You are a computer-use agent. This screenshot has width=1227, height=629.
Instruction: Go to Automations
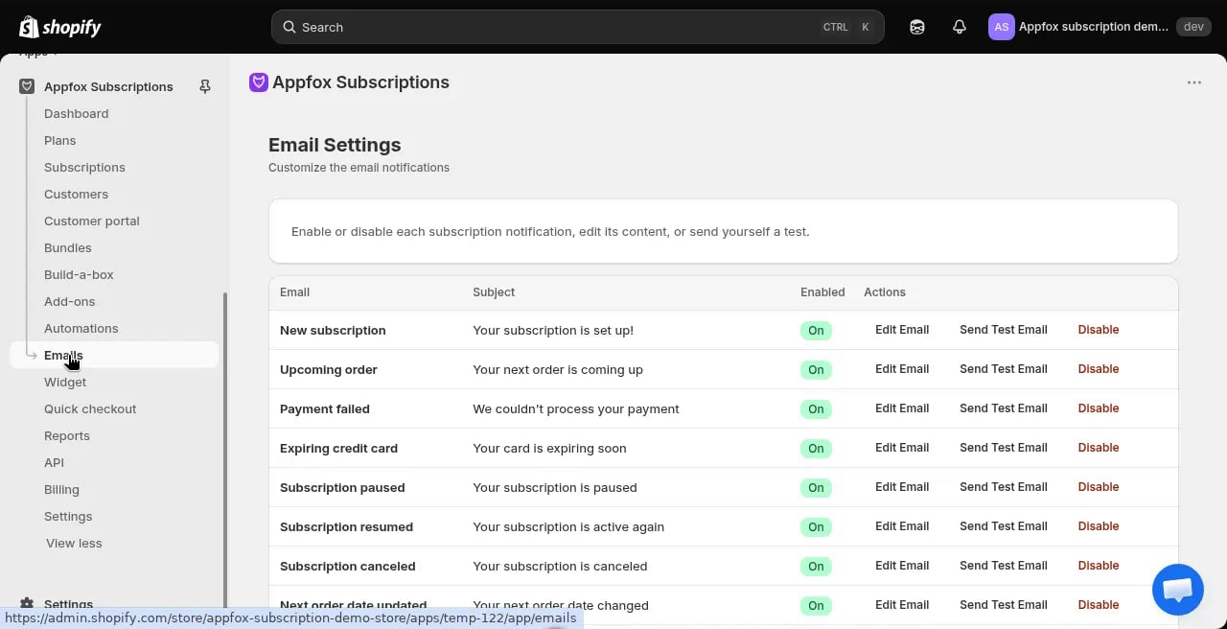tap(81, 328)
